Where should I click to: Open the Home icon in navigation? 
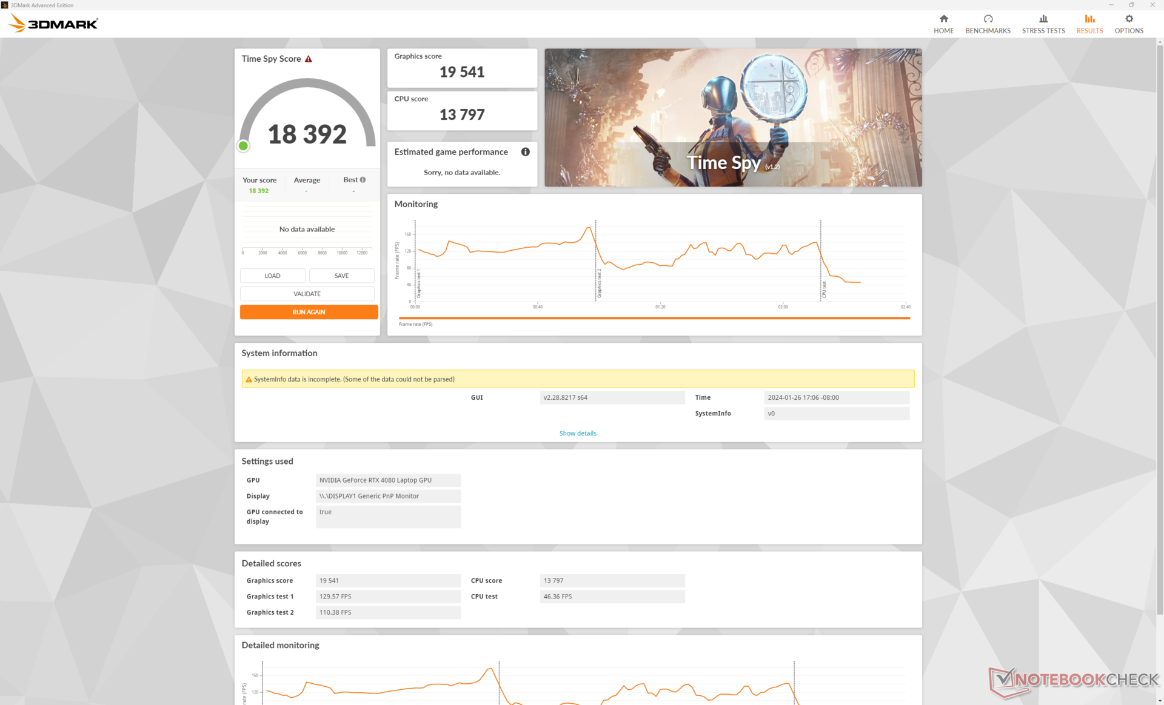click(943, 19)
